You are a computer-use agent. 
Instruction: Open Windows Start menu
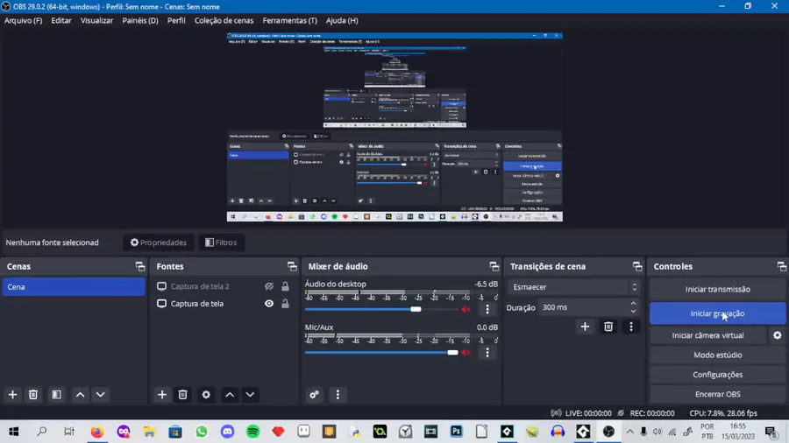pos(13,432)
